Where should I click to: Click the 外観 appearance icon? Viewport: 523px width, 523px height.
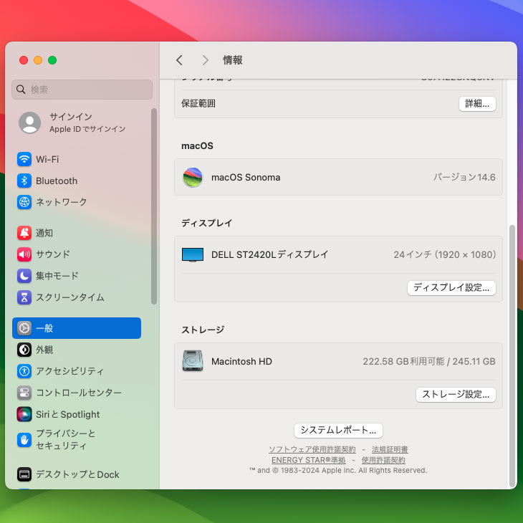[24, 350]
